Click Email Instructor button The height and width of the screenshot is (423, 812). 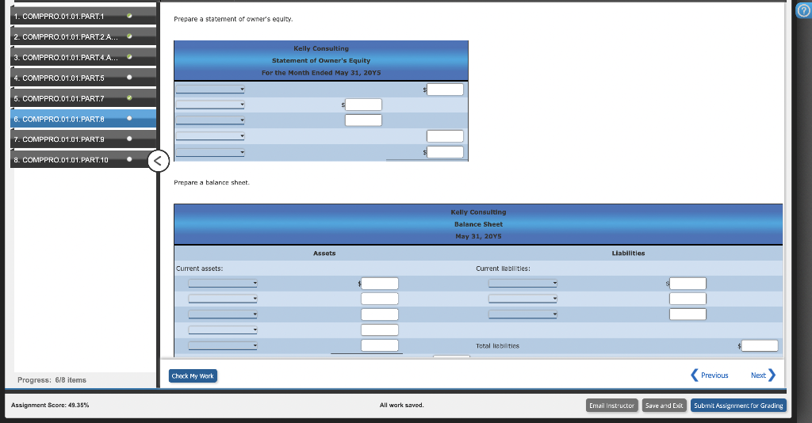tap(611, 406)
